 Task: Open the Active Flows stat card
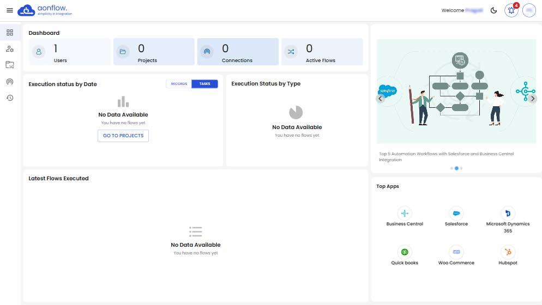click(x=322, y=52)
